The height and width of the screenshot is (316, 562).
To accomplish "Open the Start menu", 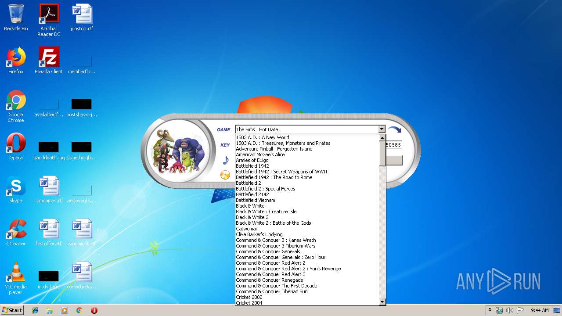I will [12, 310].
